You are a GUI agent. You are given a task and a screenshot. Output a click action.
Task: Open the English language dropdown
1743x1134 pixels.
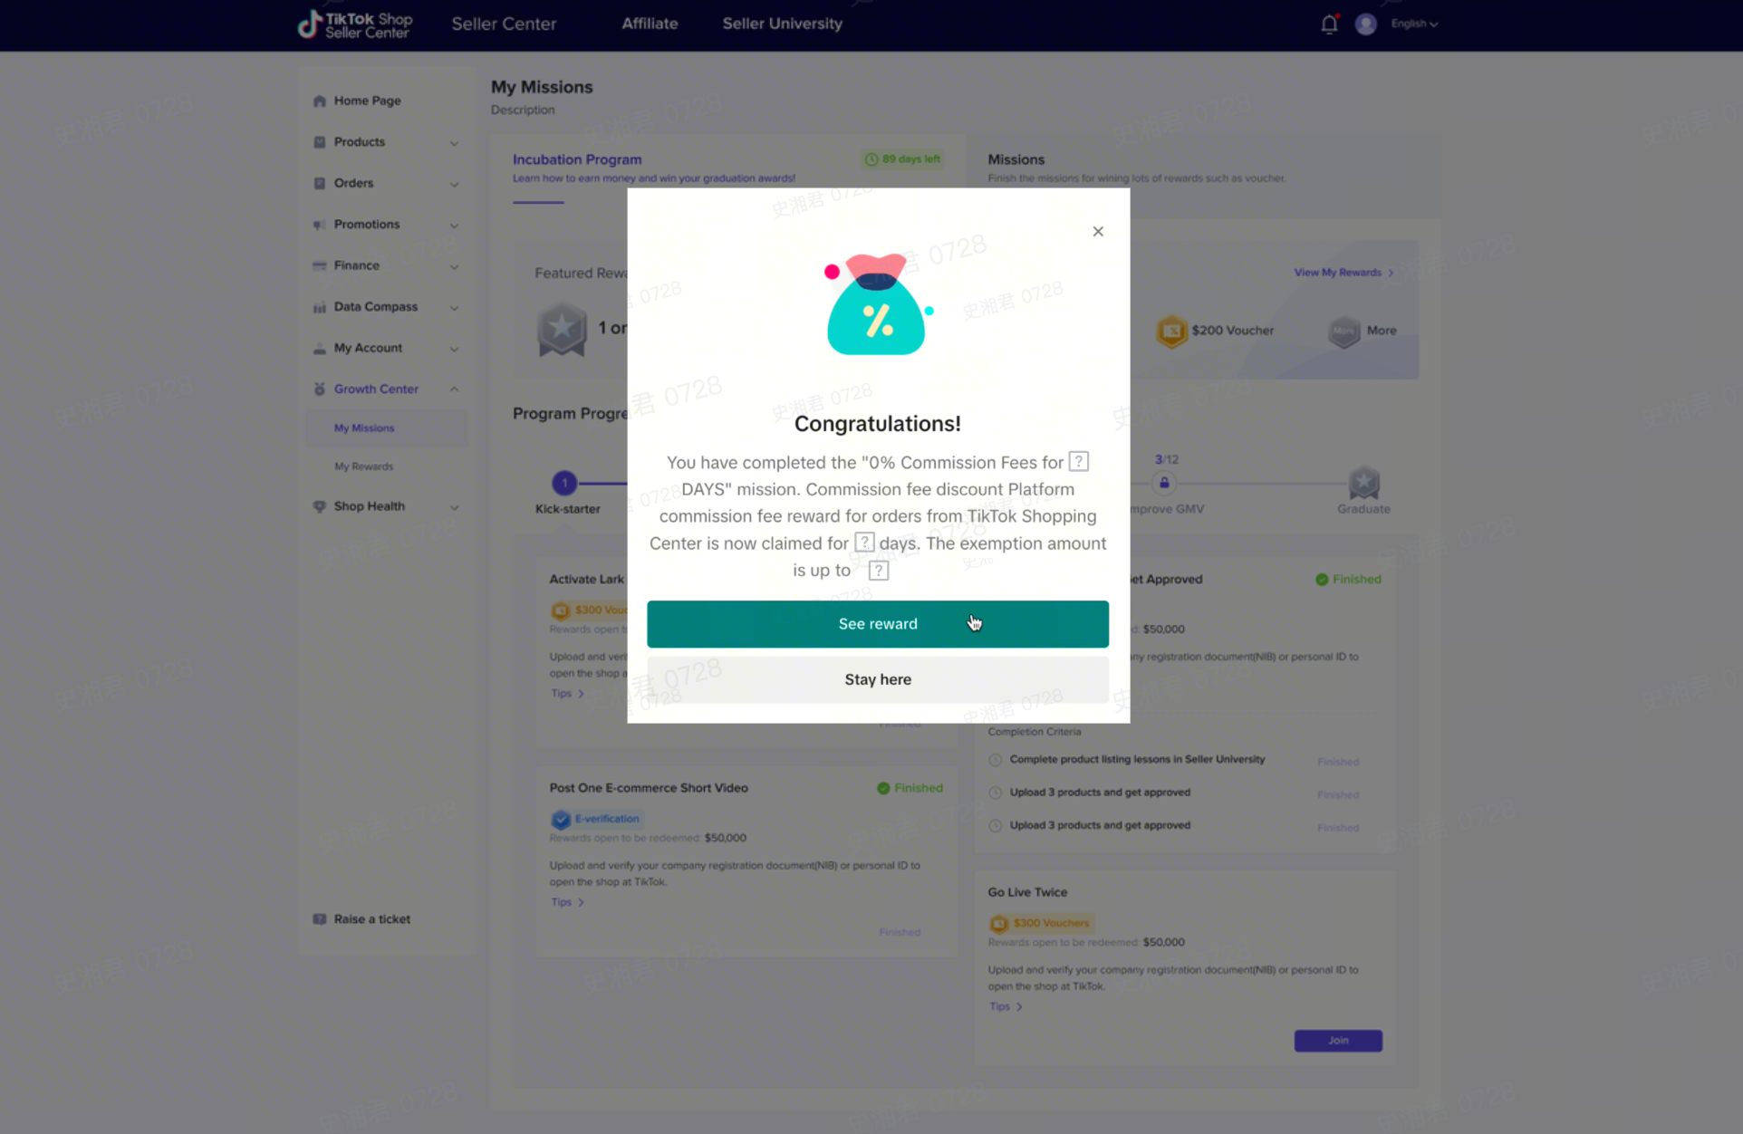[x=1413, y=24]
